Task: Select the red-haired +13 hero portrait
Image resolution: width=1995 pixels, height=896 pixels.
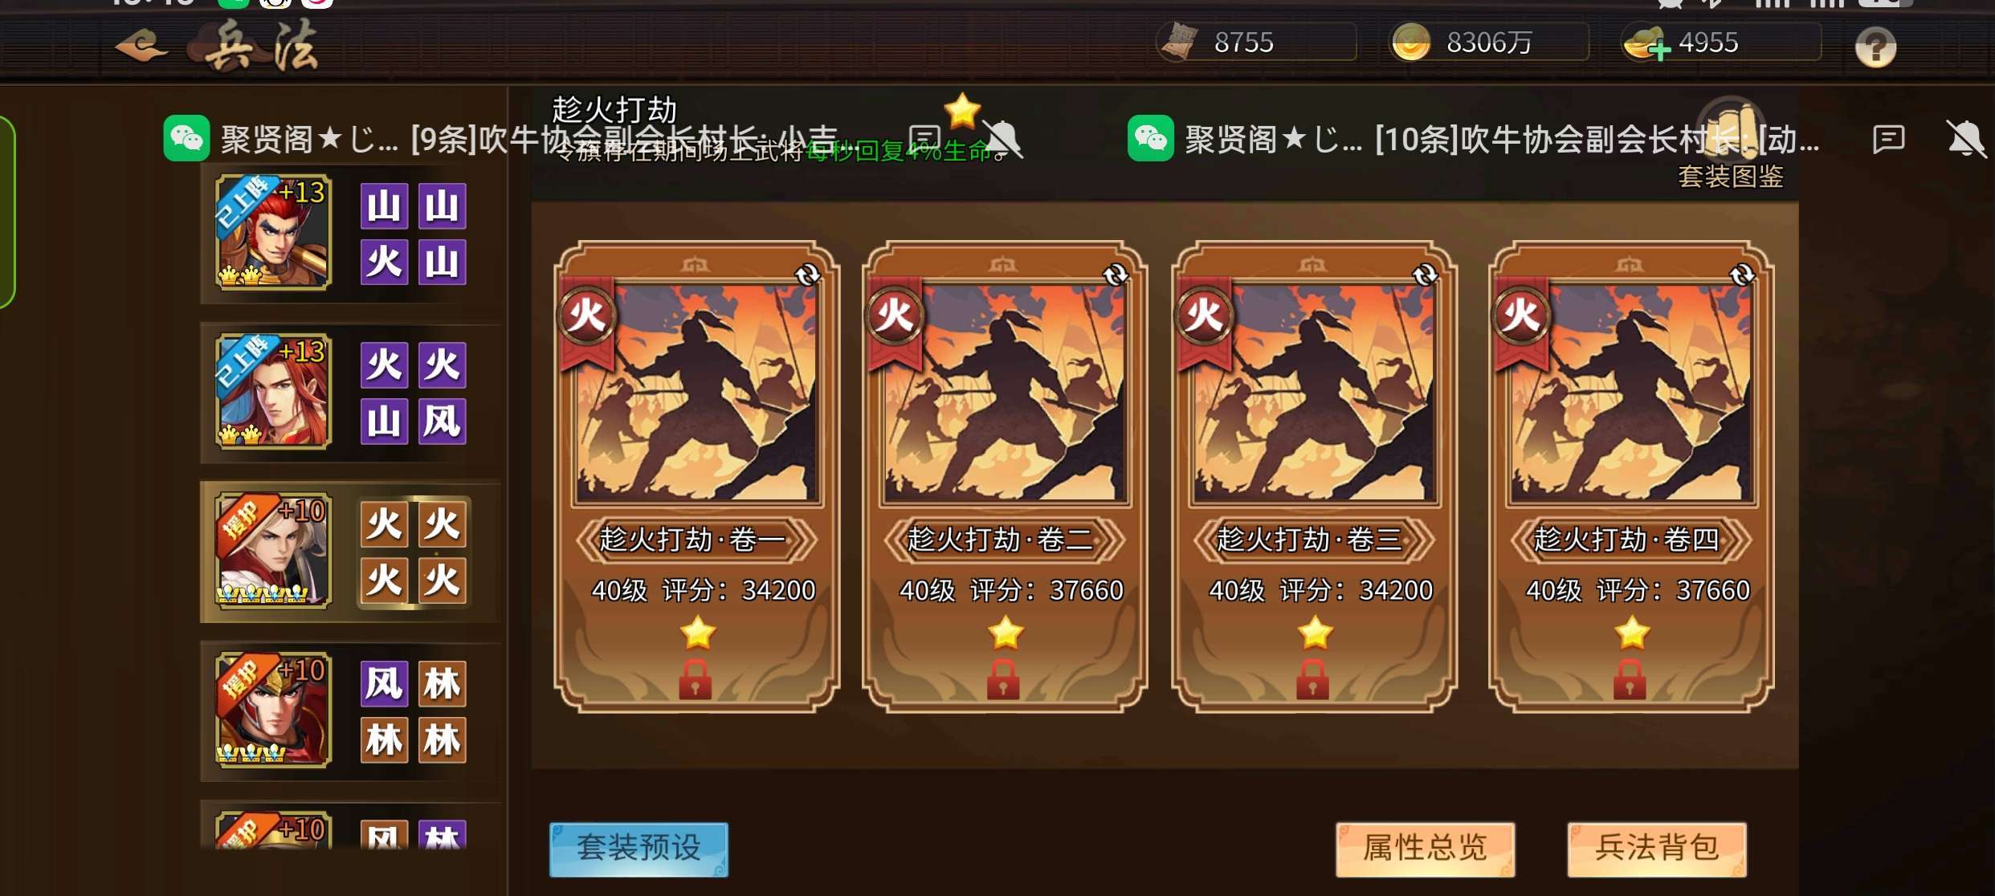Action: tap(273, 232)
